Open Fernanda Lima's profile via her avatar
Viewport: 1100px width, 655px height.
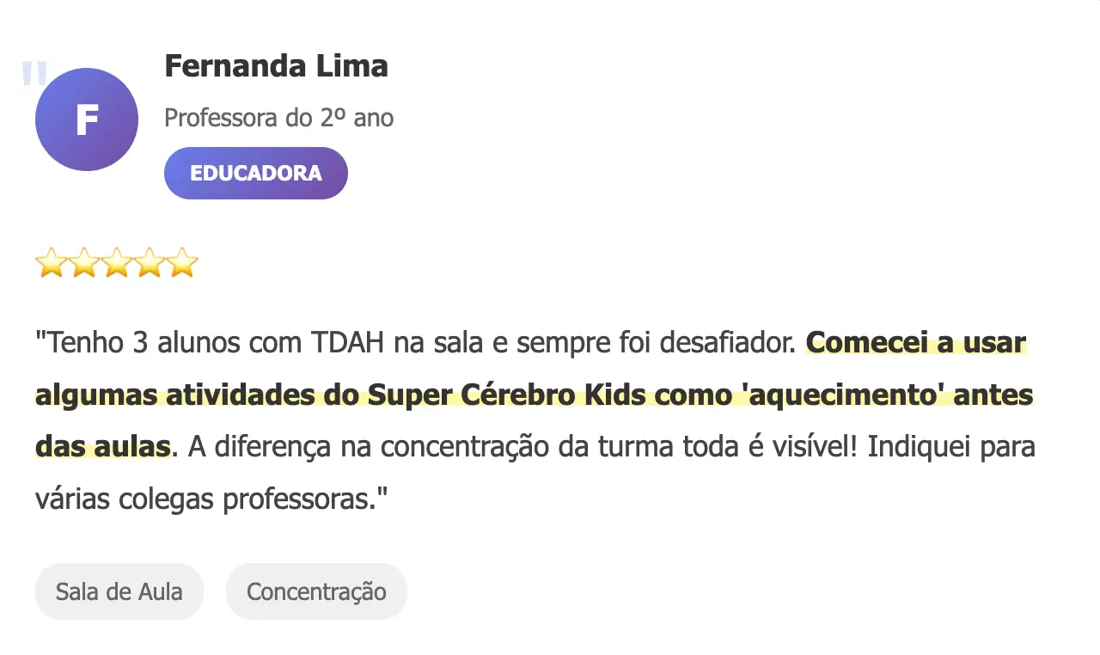pos(86,119)
